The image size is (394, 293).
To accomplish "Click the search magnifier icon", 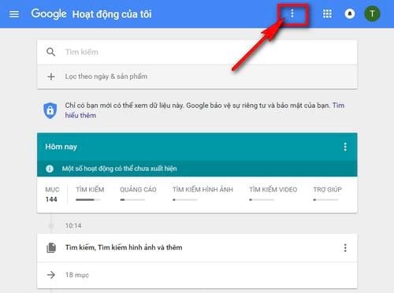I will tap(50, 52).
